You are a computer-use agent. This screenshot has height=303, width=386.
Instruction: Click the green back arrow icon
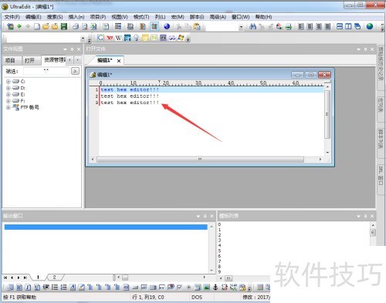tap(19, 26)
